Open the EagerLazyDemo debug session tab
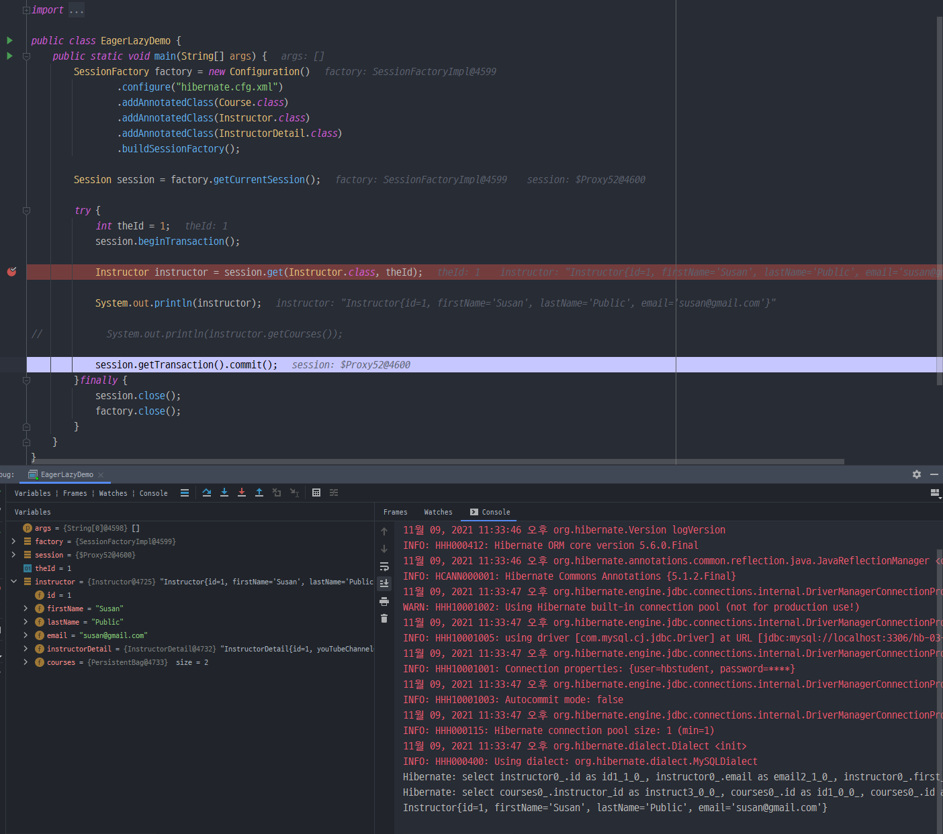 tap(66, 474)
